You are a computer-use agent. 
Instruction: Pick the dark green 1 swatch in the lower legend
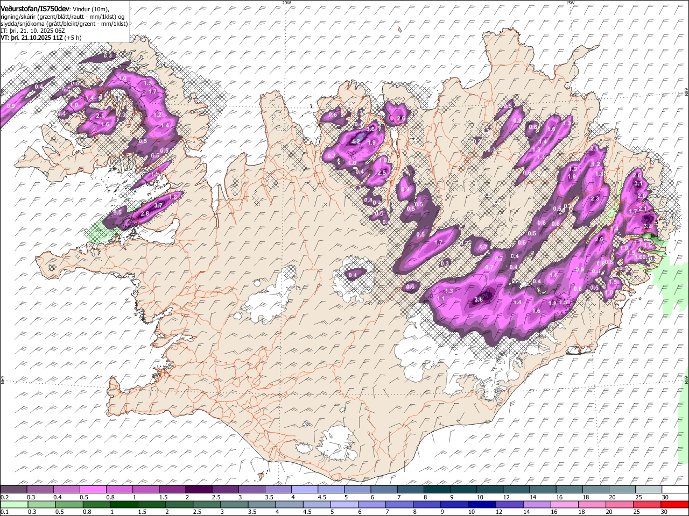pos(124,504)
